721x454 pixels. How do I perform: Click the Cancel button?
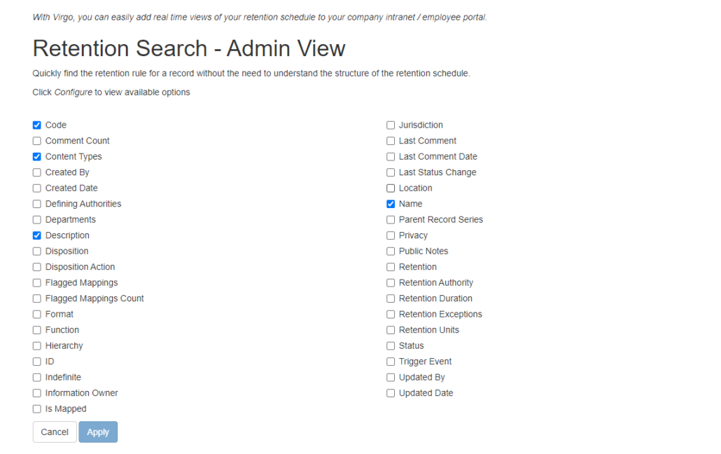click(54, 432)
